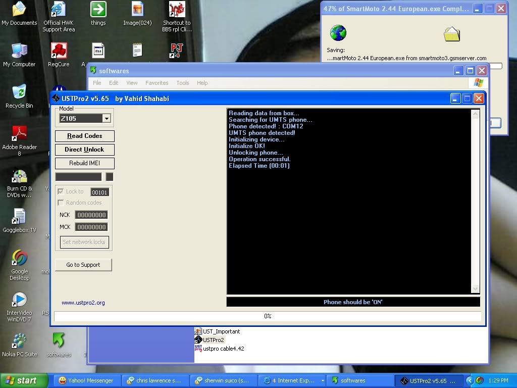Open the Tools menu in softwares window

tap(183, 83)
